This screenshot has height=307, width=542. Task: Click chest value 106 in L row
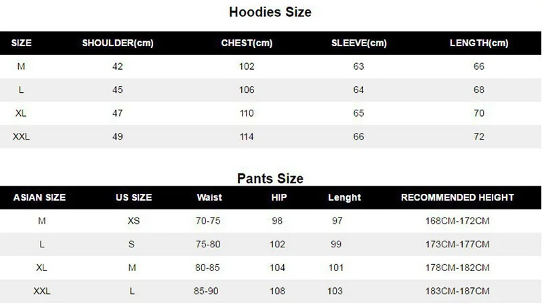(247, 90)
